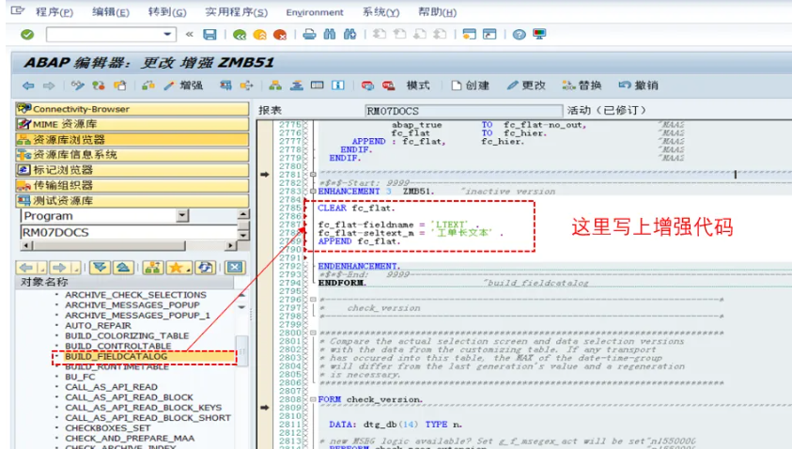792x449 pixels.
Task: Click the 增强 enhancement button
Action: [184, 85]
